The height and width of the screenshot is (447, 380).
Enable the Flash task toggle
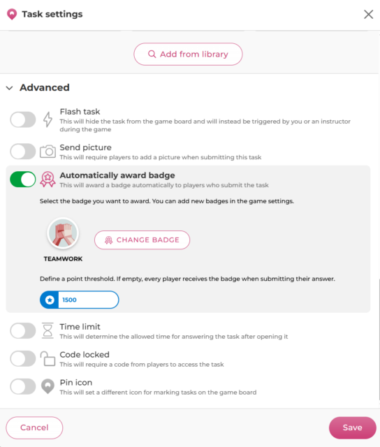(23, 119)
